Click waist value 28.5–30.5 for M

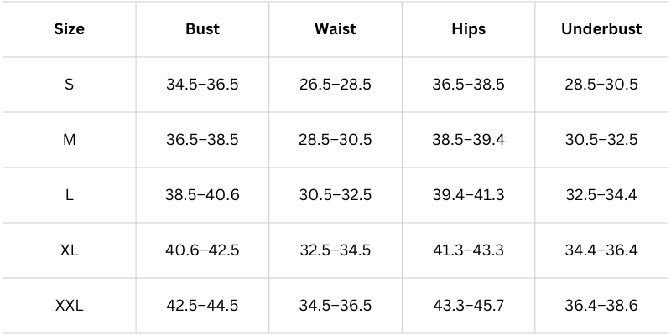335,140
